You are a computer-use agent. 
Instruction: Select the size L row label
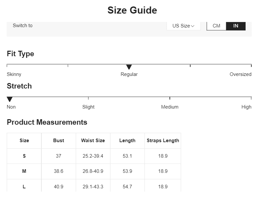point(24,187)
